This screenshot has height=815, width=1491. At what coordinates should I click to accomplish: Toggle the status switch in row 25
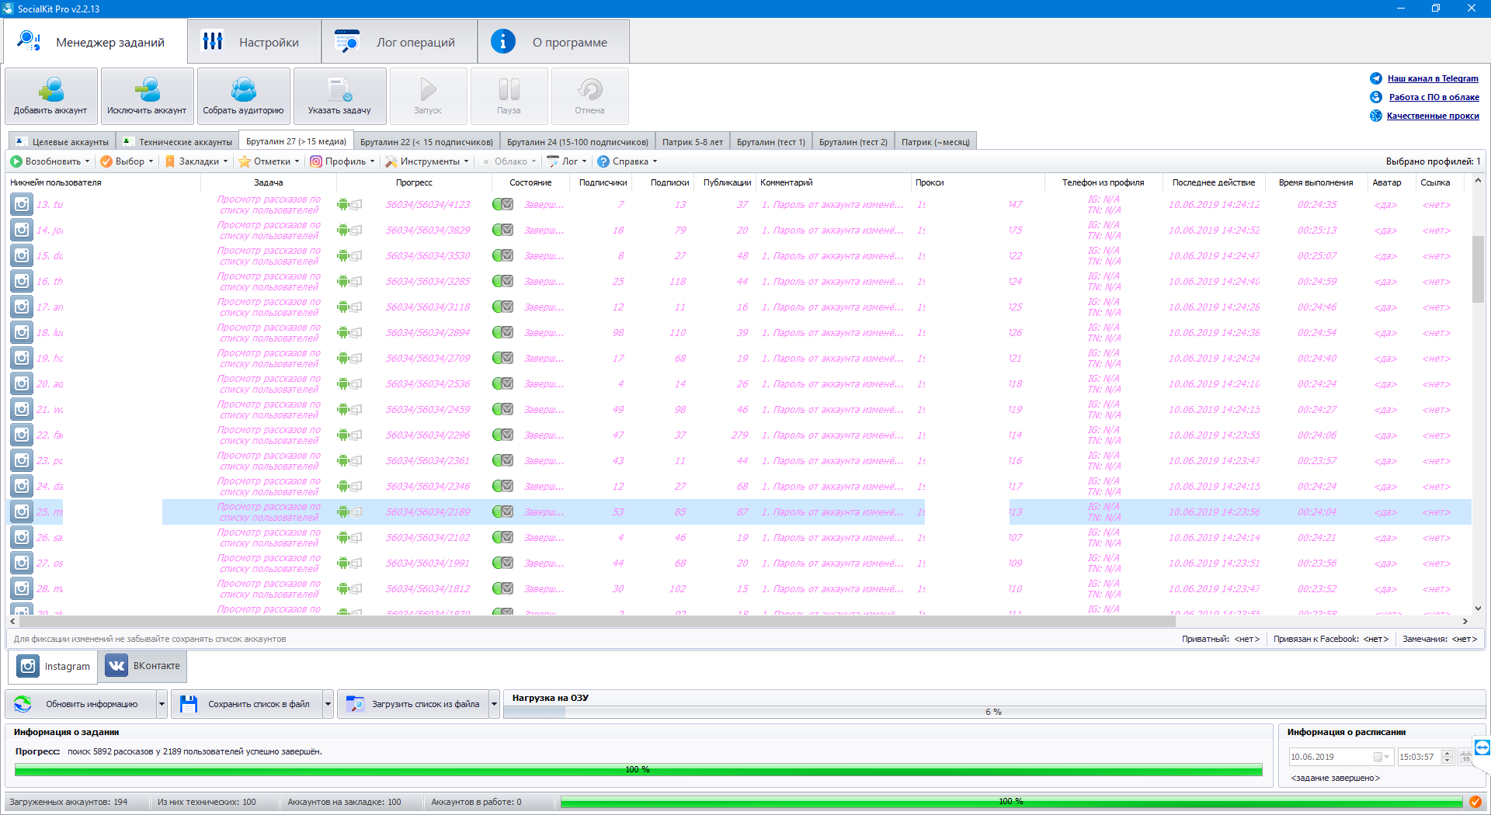503,512
